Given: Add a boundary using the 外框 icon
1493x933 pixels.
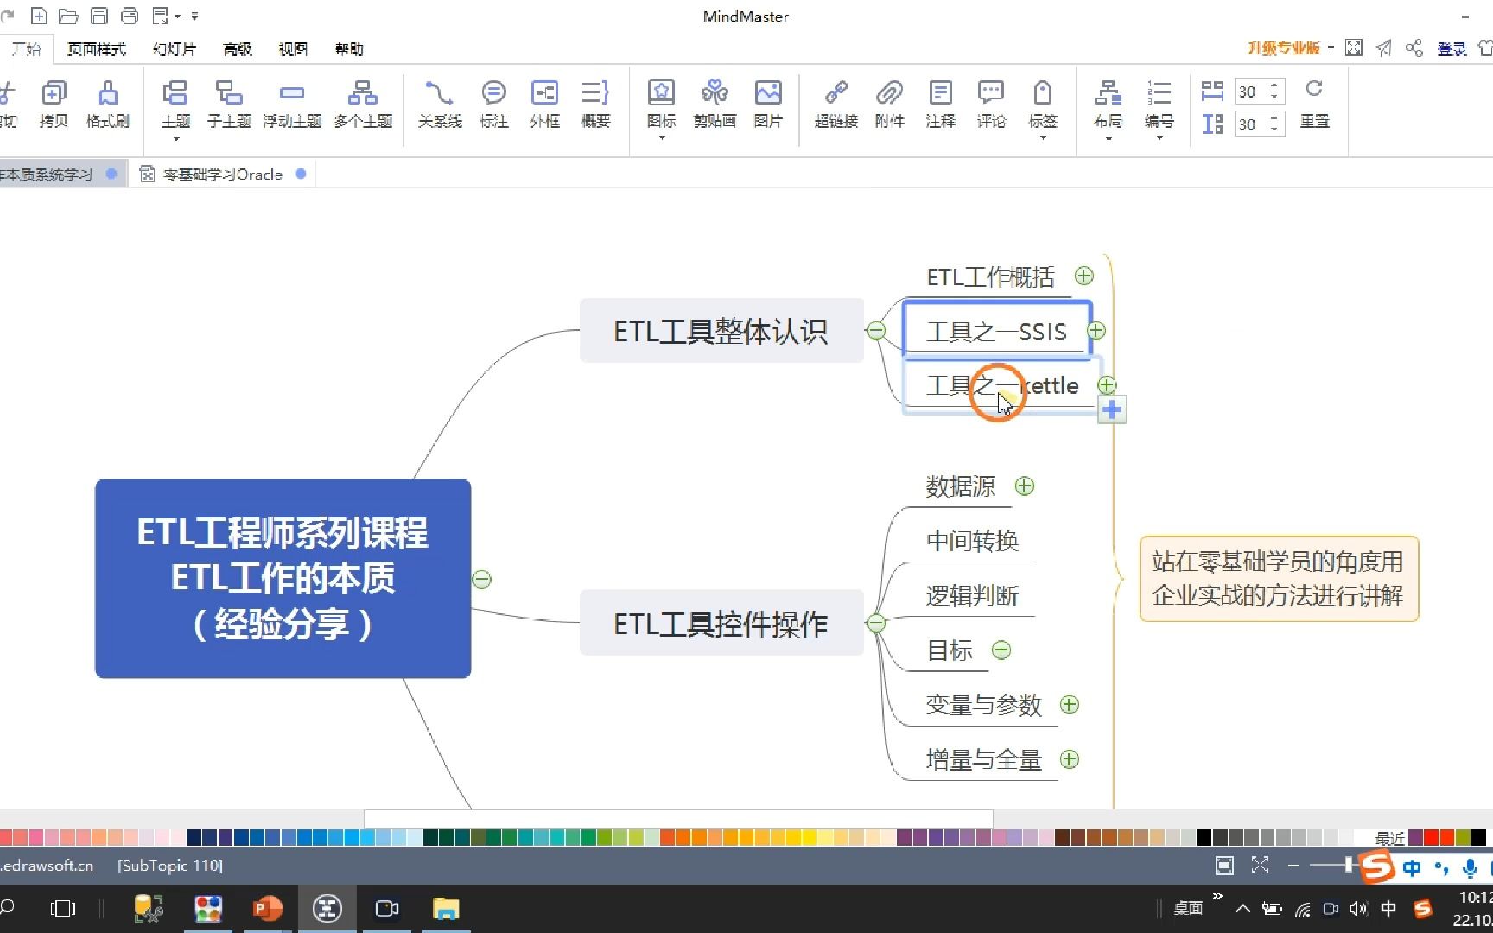Looking at the screenshot, I should 544,104.
